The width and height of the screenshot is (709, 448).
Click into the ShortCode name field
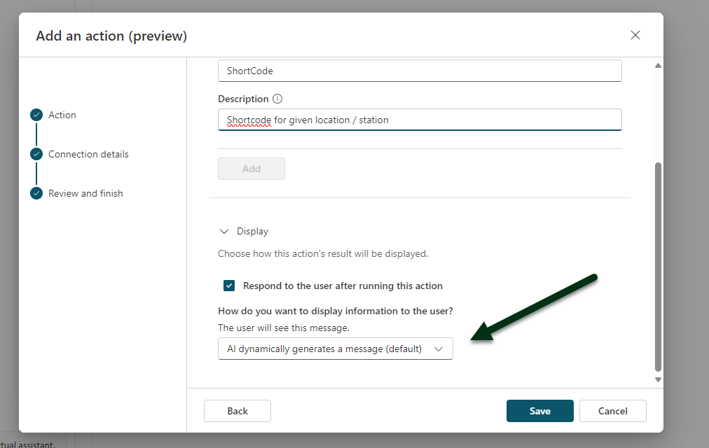(x=419, y=71)
